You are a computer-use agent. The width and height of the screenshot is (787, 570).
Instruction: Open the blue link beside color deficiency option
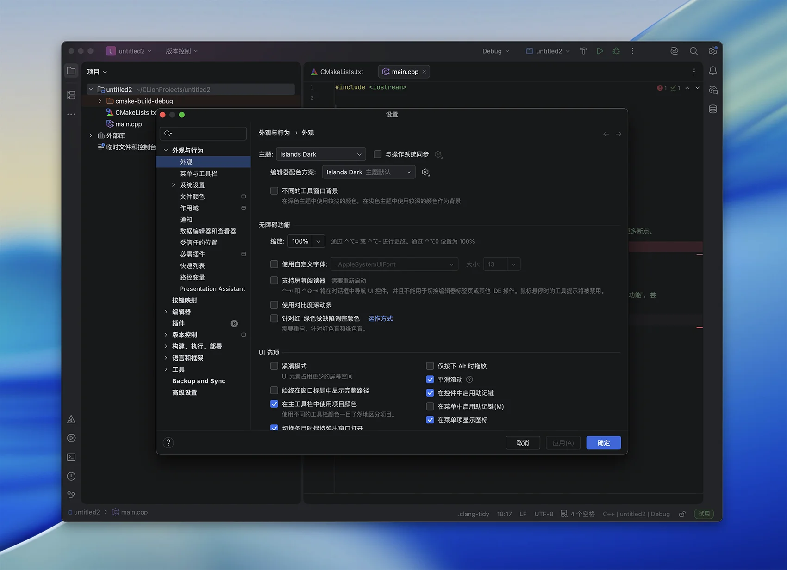(x=380, y=319)
